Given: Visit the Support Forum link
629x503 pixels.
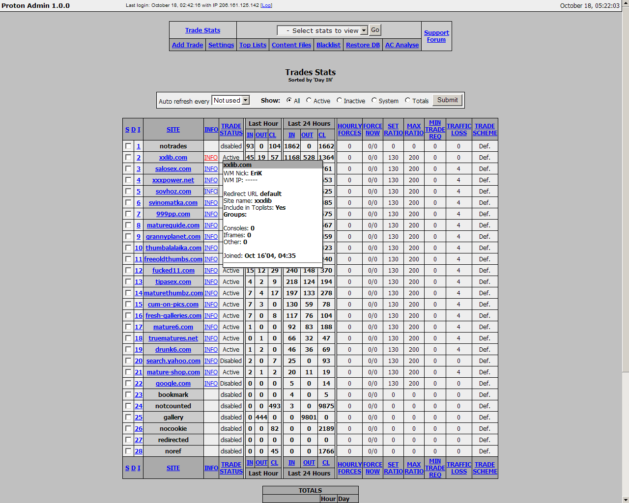Looking at the screenshot, I should (436, 36).
